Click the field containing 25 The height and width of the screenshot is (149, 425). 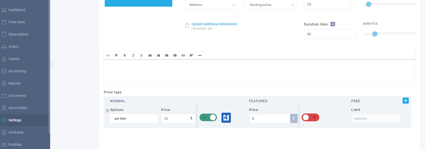coord(327,4)
